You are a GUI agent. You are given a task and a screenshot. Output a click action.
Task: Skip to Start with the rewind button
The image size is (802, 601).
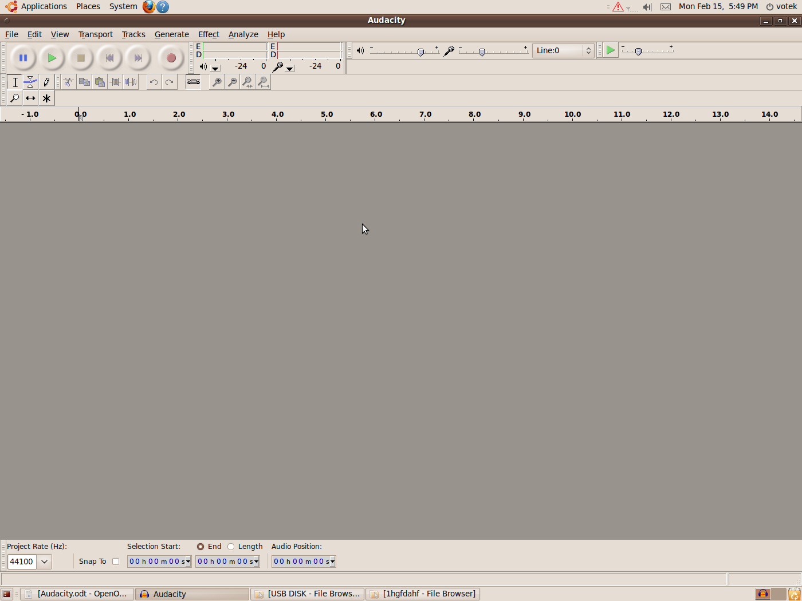click(109, 58)
